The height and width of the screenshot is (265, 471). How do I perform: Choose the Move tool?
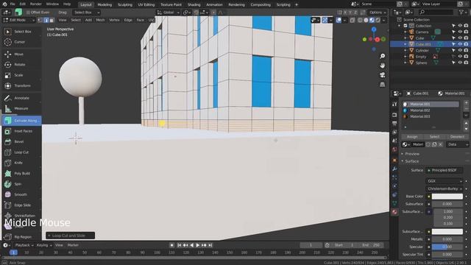(x=21, y=54)
